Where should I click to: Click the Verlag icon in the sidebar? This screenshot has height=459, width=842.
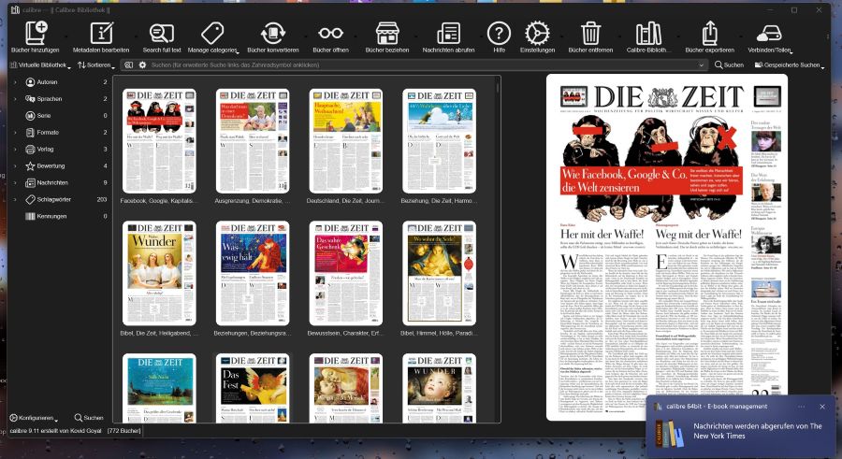pos(30,150)
